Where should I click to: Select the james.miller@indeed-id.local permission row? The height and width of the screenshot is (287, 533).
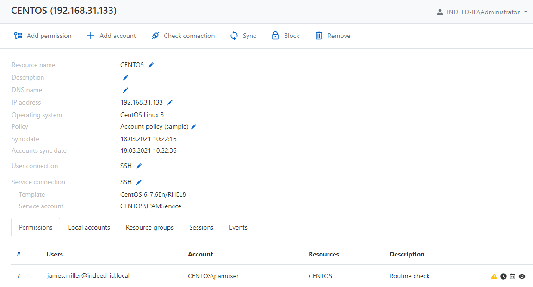click(88, 276)
